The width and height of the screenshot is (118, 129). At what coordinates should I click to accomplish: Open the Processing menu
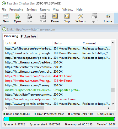point(16,9)
